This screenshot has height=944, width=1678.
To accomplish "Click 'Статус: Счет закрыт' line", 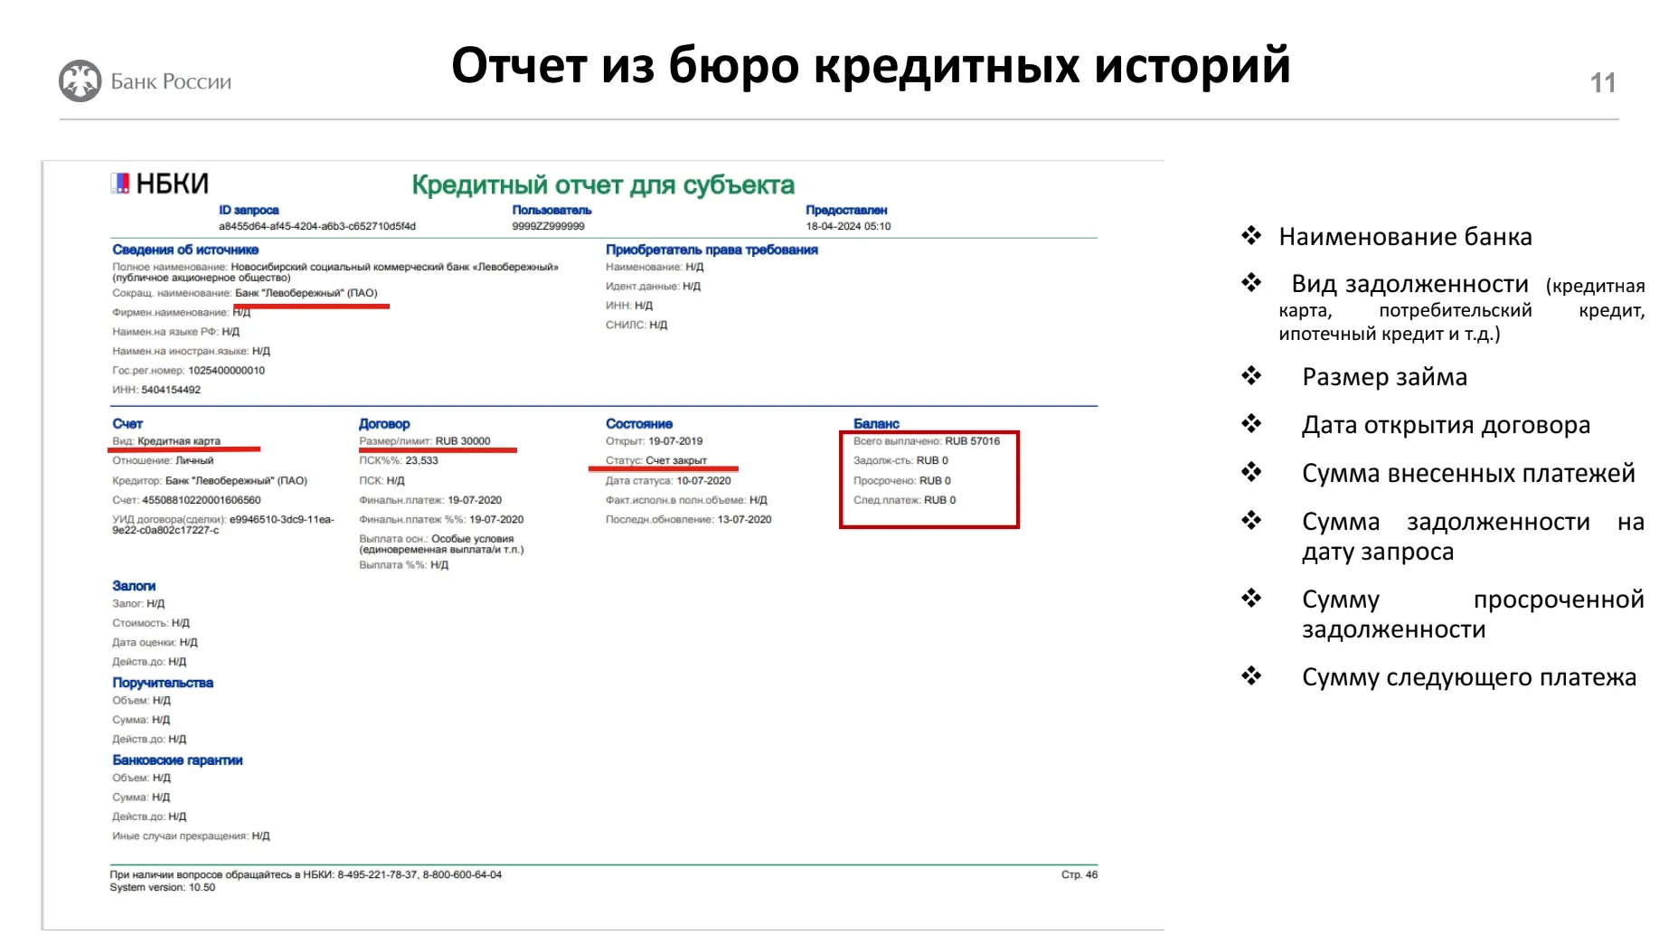I will click(x=656, y=460).
